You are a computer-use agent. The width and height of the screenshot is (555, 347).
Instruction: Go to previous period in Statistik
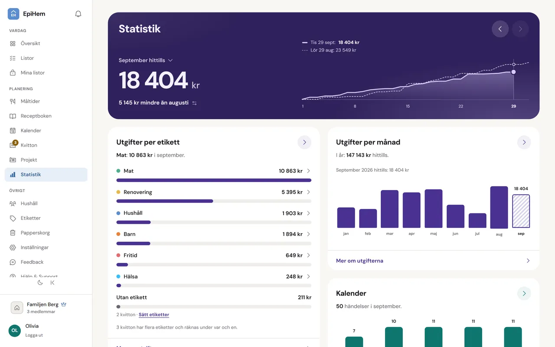[x=500, y=29]
